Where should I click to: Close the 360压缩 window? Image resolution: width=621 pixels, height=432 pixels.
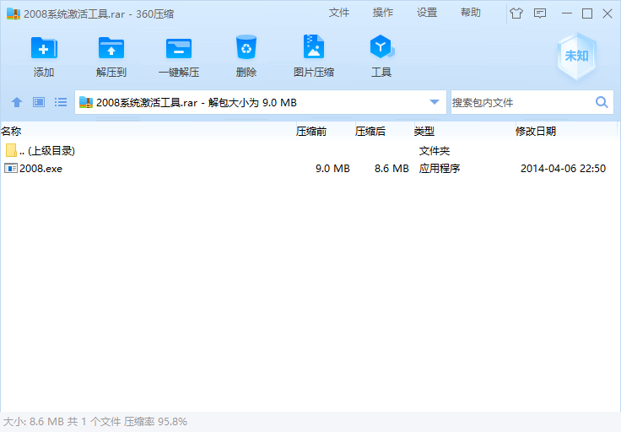coord(607,13)
